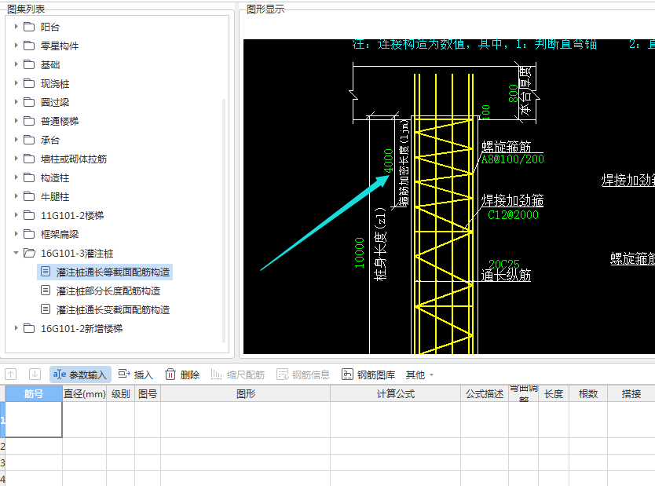
Task: Click the 级别 column header
Action: (x=120, y=393)
